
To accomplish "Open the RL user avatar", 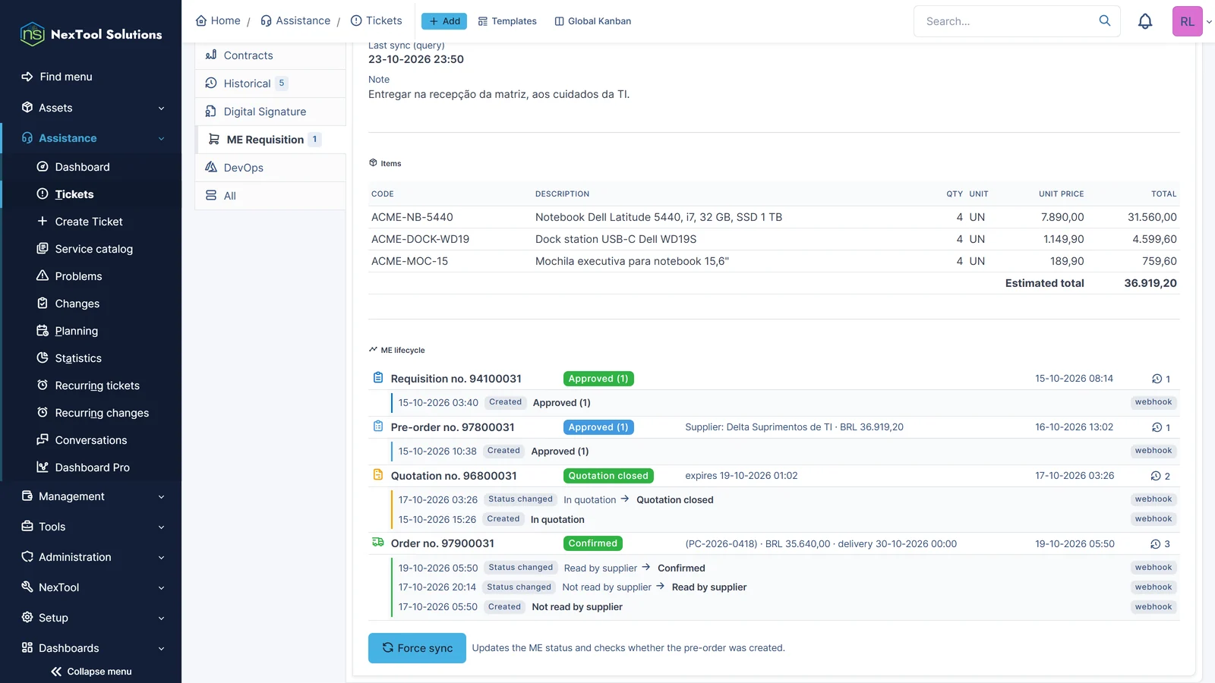I will (x=1188, y=21).
